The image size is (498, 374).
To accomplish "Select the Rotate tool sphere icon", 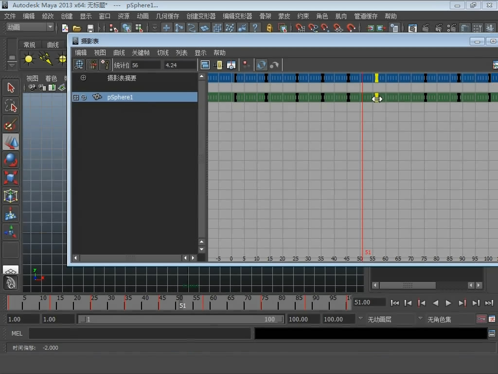I will 11,160.
